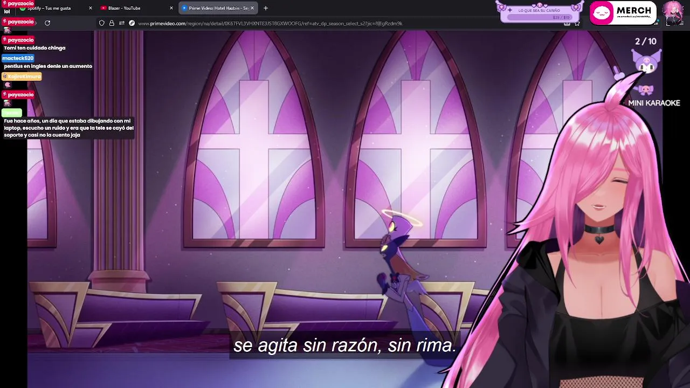Select the Prime Video: Hotel Hazbin tab

(x=218, y=8)
